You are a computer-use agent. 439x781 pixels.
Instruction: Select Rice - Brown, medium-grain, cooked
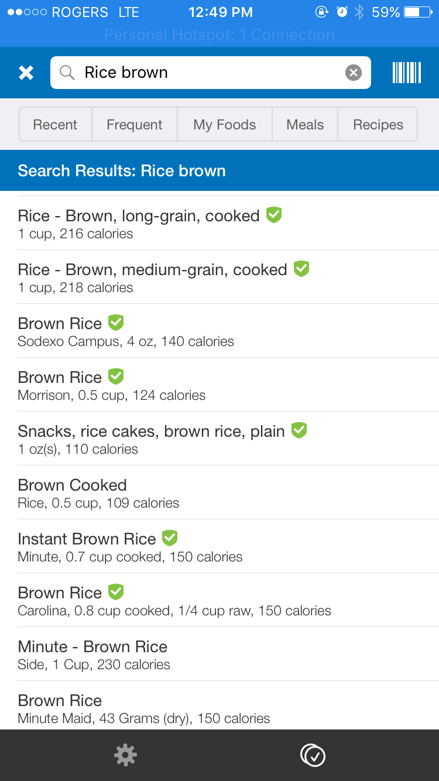tap(152, 277)
